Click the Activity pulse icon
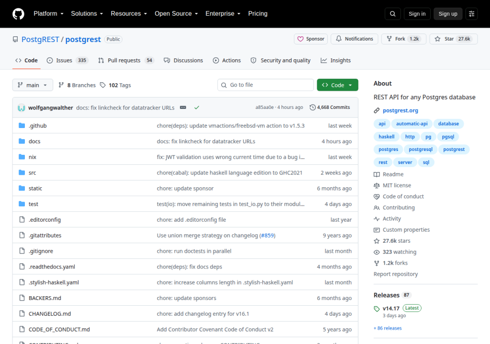 tap(377, 219)
